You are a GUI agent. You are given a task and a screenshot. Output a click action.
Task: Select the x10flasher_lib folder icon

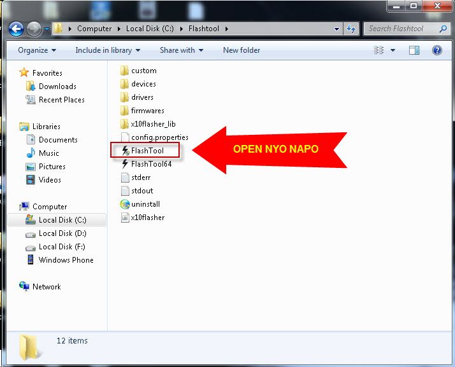tap(124, 123)
